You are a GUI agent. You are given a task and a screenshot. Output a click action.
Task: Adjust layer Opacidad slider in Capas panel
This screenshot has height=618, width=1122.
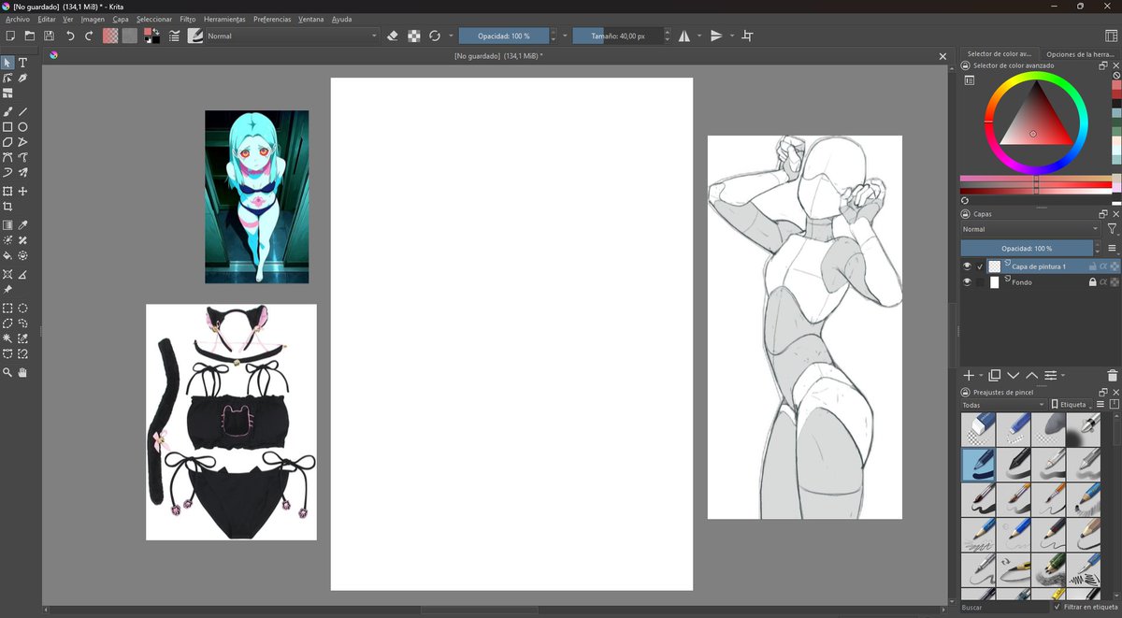click(1027, 249)
